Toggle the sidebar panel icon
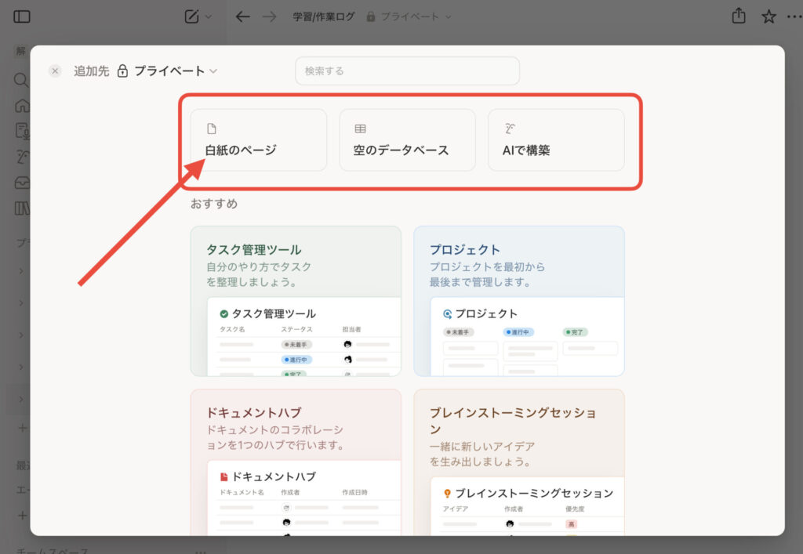 (21, 17)
